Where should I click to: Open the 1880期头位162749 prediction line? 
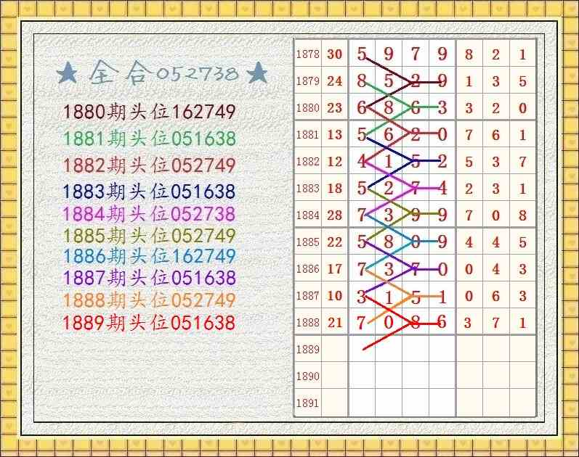click(x=149, y=112)
